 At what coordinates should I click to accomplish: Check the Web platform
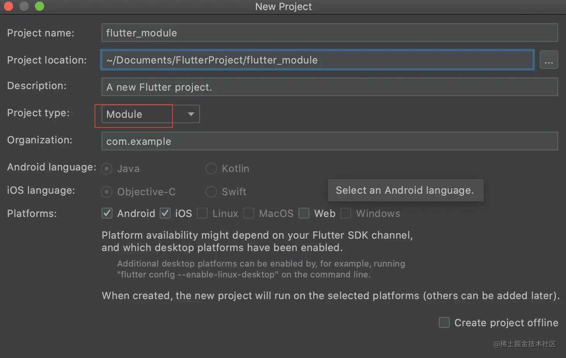(x=304, y=213)
